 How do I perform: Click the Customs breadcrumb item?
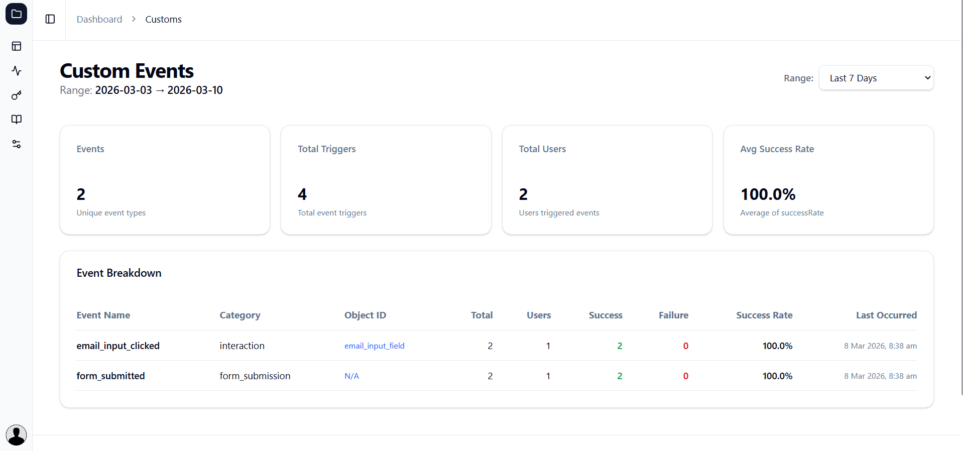[164, 19]
